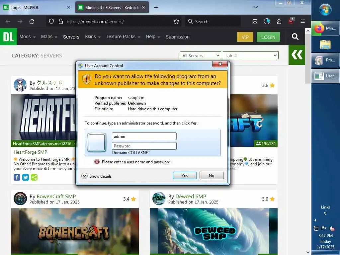Image resolution: width=340 pixels, height=255 pixels.
Task: Click the green LOGIN button
Action: [268, 37]
